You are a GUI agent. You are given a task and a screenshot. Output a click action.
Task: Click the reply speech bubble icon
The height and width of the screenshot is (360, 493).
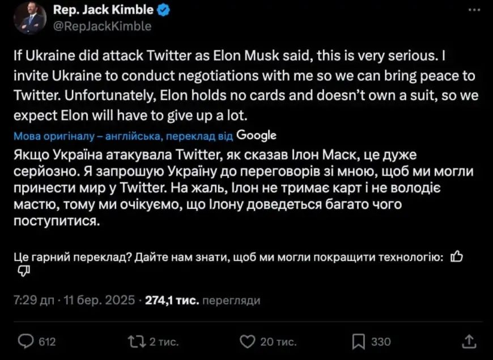click(26, 341)
